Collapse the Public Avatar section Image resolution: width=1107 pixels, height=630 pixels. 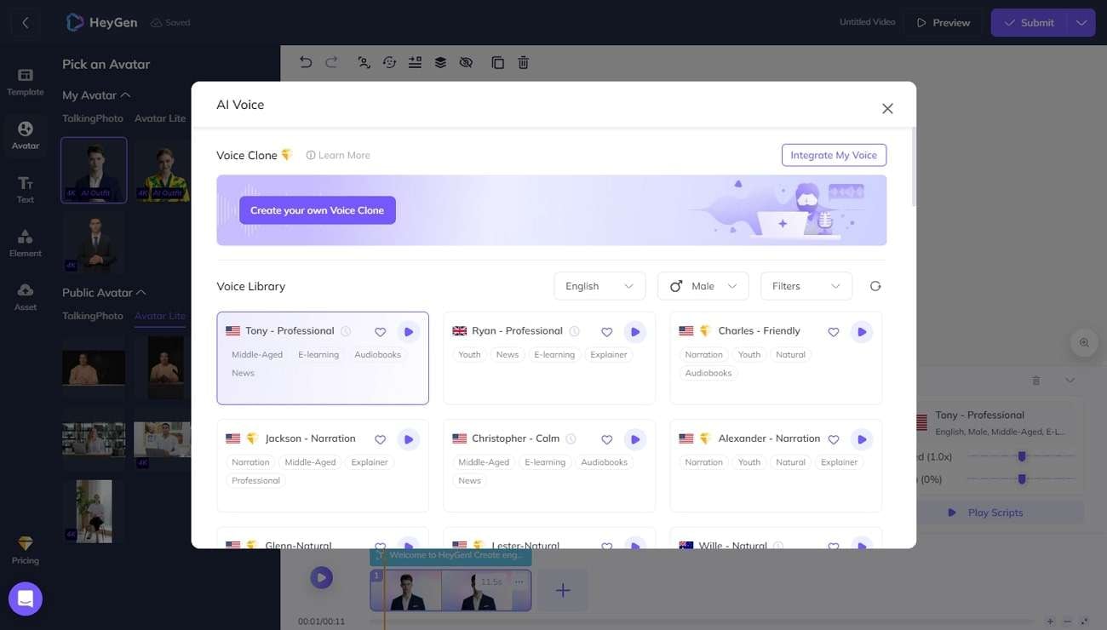coord(141,293)
